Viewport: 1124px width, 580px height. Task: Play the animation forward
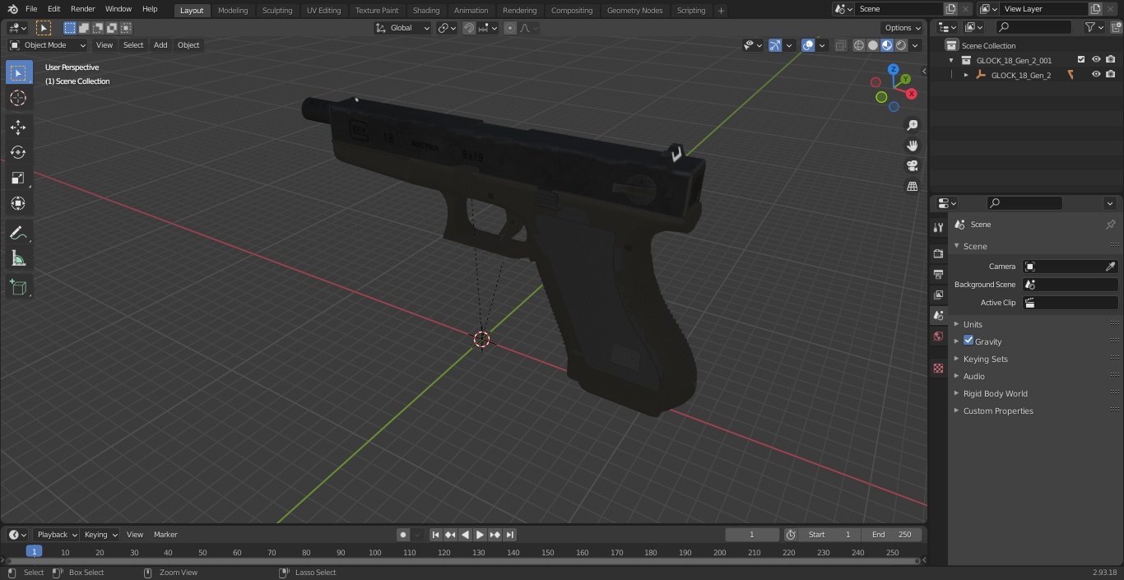480,535
